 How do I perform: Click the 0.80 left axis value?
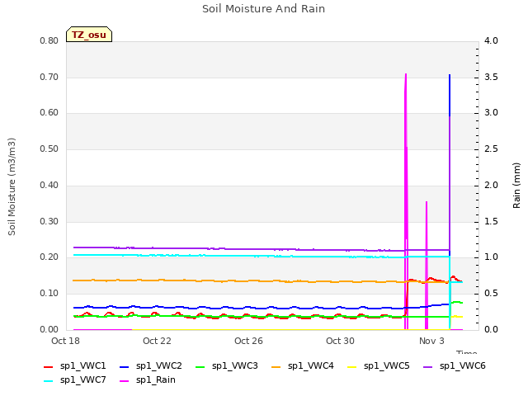[49, 41]
